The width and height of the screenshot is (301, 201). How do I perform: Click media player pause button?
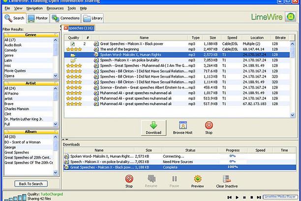244,198
